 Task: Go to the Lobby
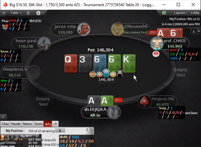(x=195, y=13)
